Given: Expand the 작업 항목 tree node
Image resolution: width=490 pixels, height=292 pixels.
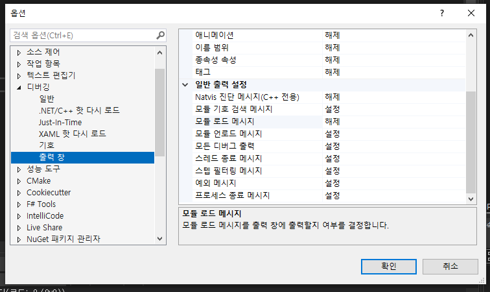Looking at the screenshot, I should point(19,64).
